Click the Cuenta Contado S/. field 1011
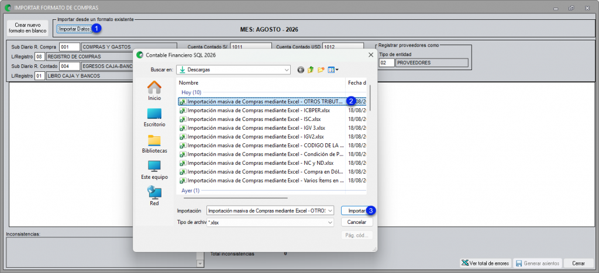 pyautogui.click(x=250, y=47)
